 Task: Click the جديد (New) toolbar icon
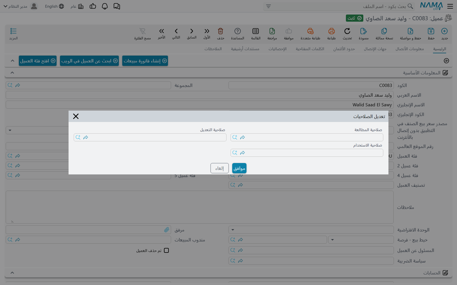(x=444, y=31)
